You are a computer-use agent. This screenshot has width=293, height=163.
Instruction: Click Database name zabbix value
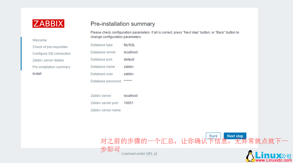click(x=129, y=67)
